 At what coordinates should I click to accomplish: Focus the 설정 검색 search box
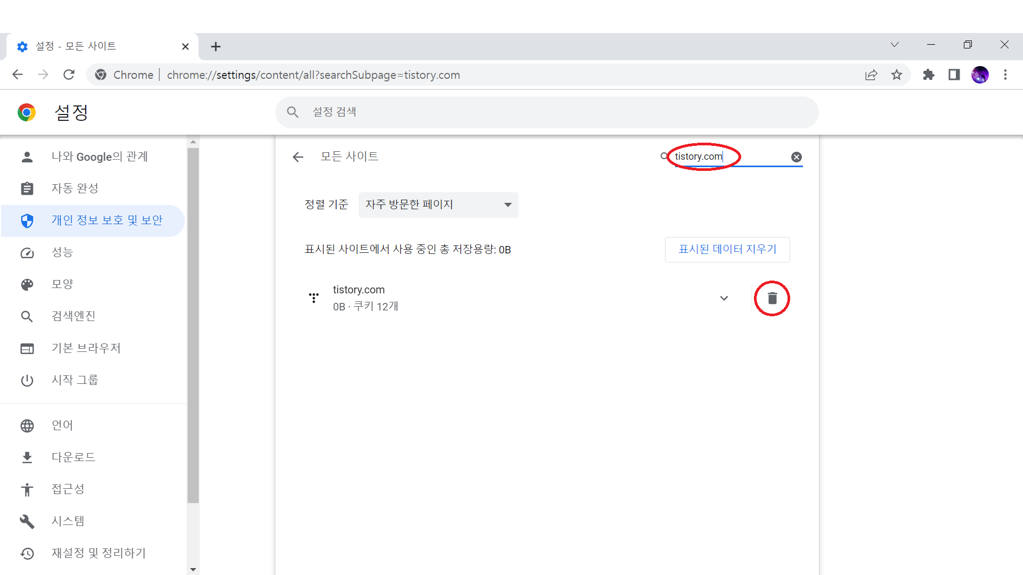(547, 112)
